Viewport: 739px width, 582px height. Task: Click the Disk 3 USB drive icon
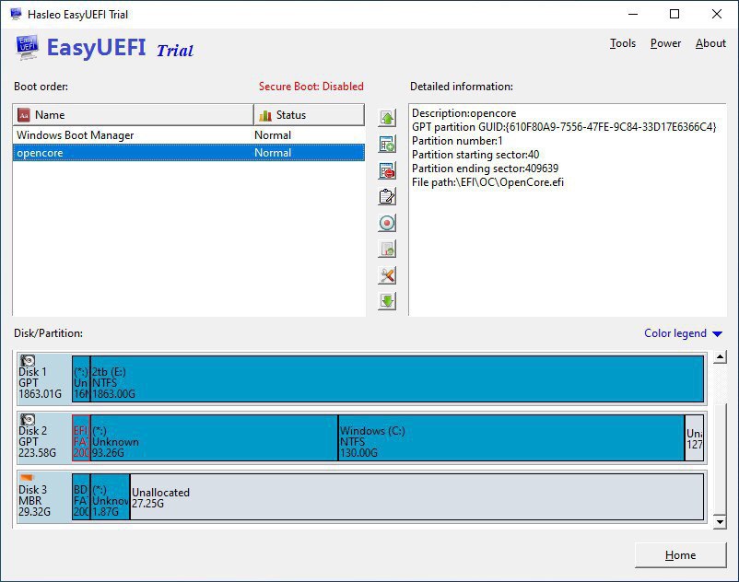point(28,478)
